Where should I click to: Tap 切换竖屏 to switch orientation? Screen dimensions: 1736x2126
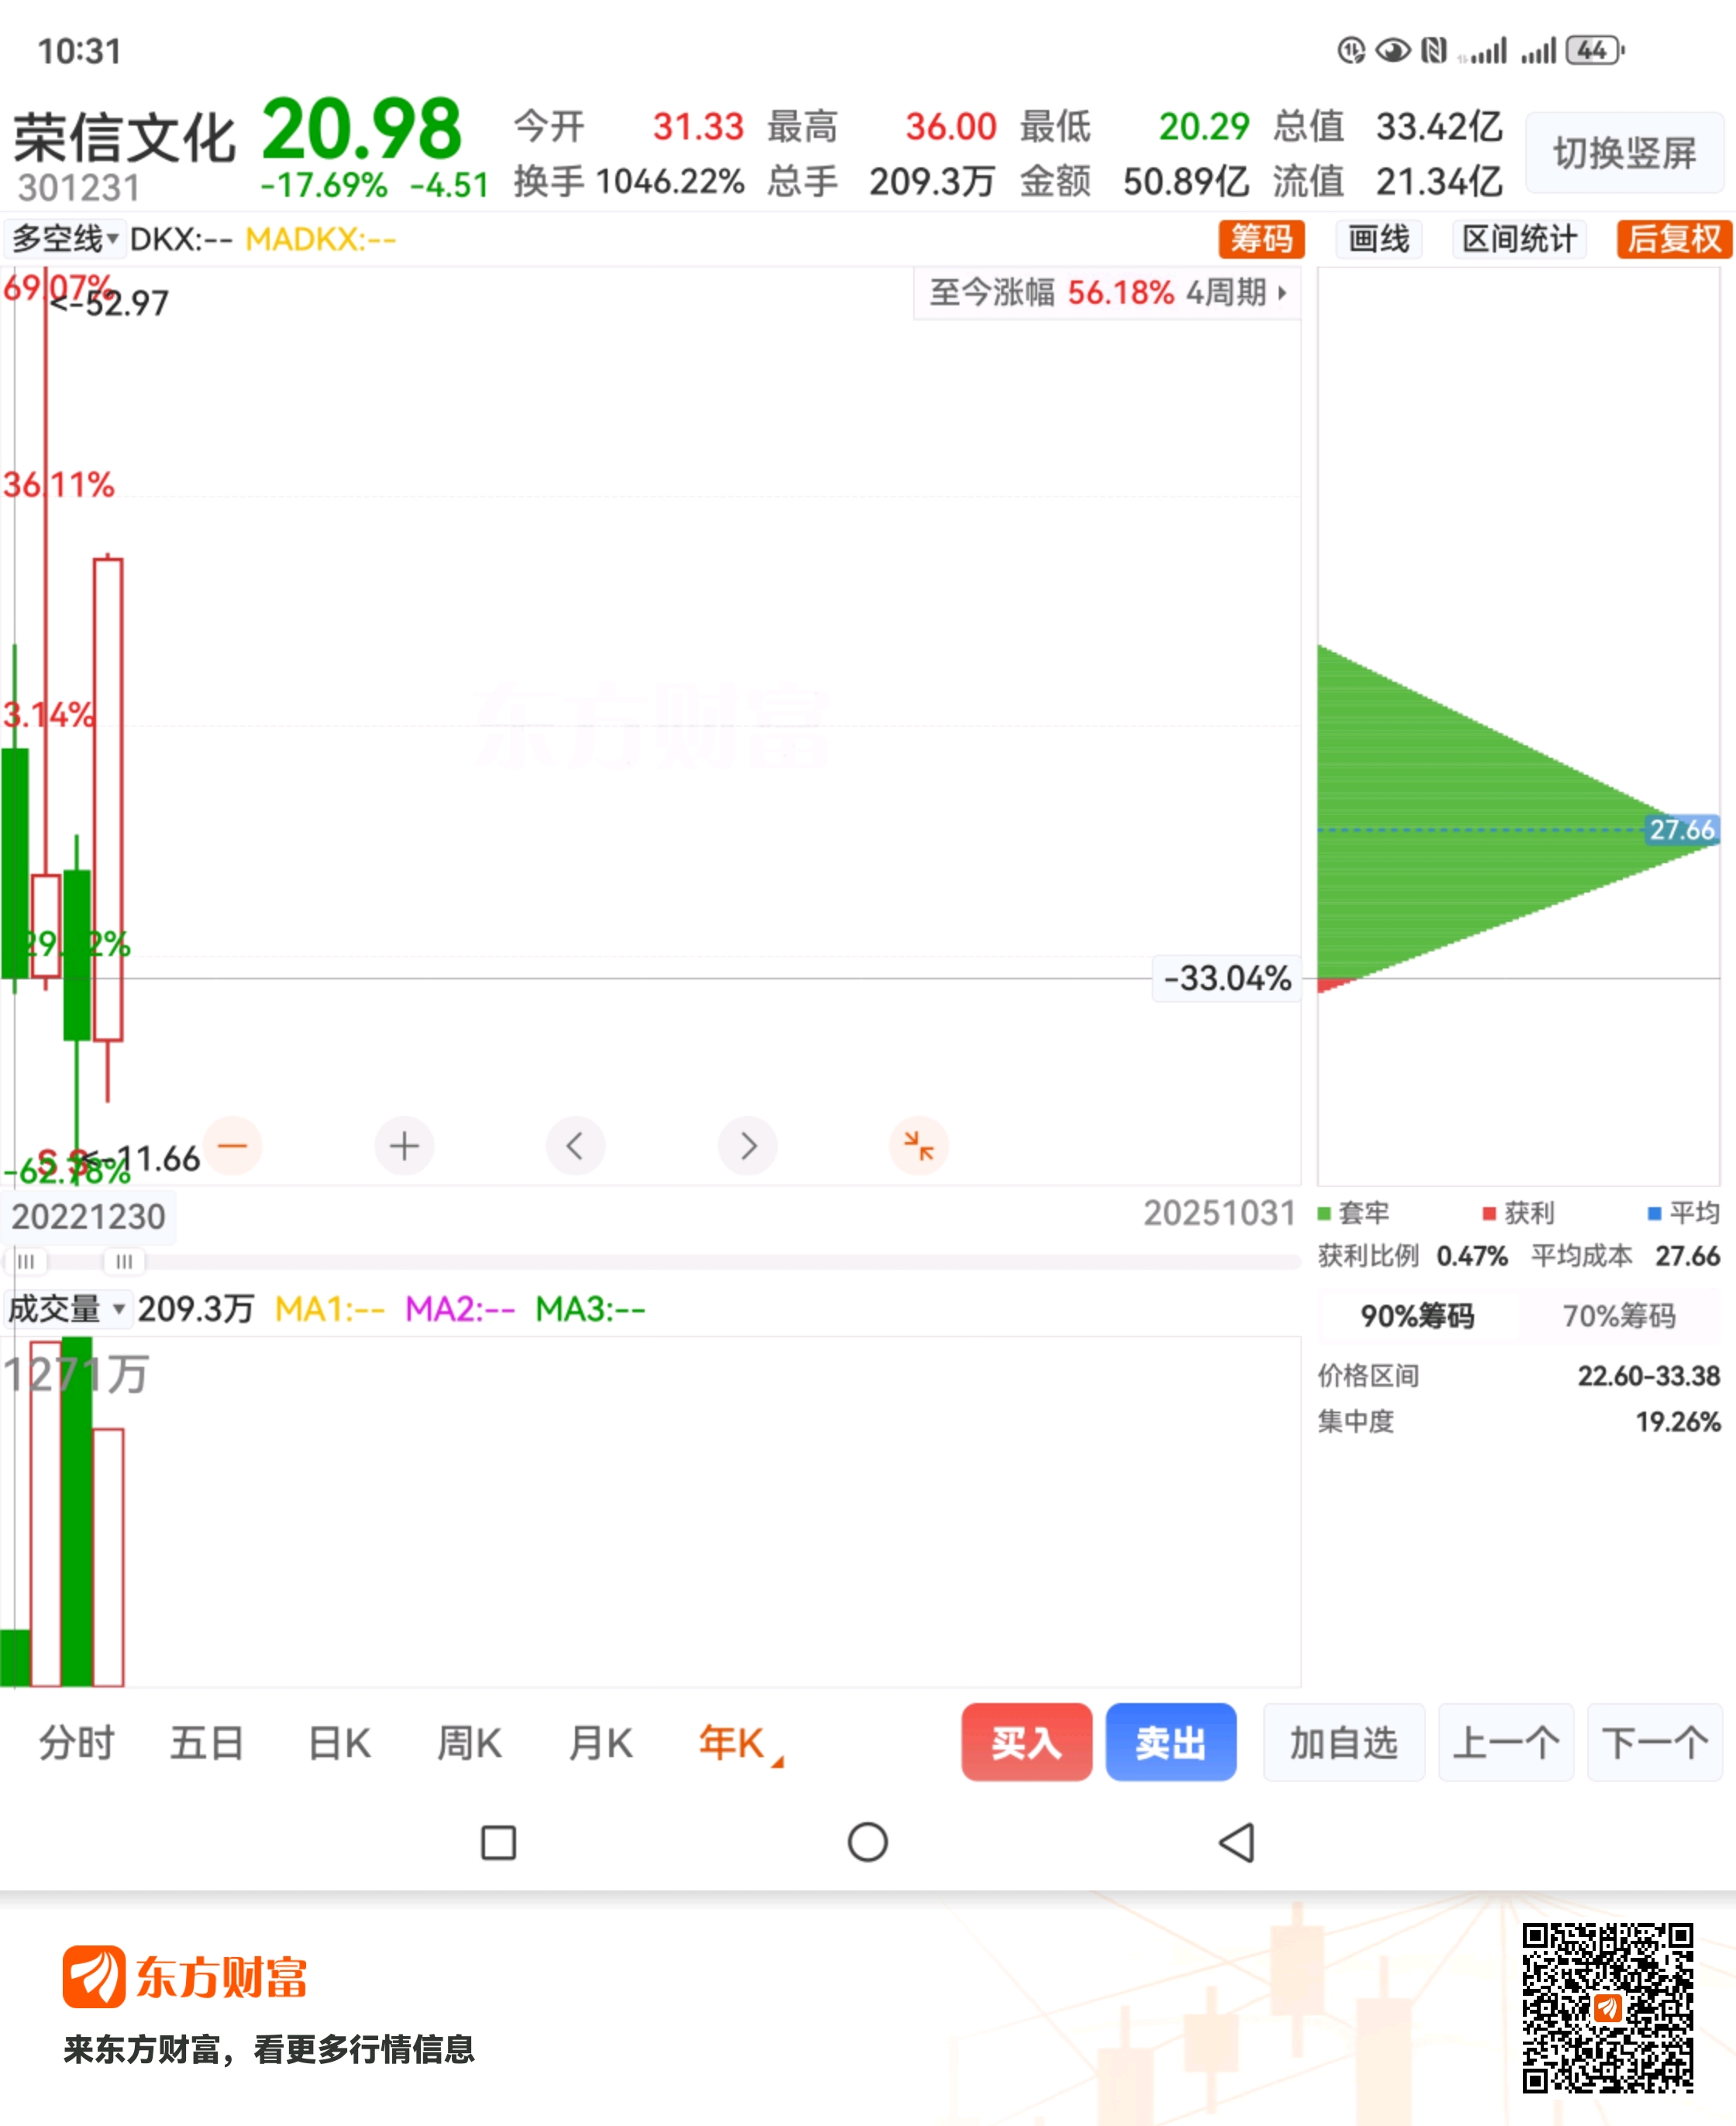(1623, 153)
